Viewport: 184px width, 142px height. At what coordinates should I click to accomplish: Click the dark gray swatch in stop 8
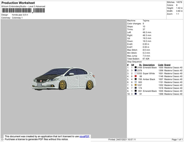click(135, 88)
